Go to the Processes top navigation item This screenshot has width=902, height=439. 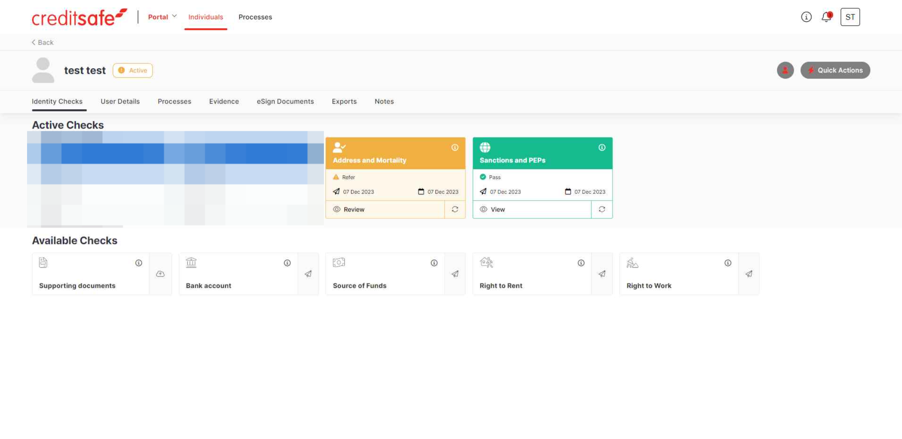[x=255, y=17]
